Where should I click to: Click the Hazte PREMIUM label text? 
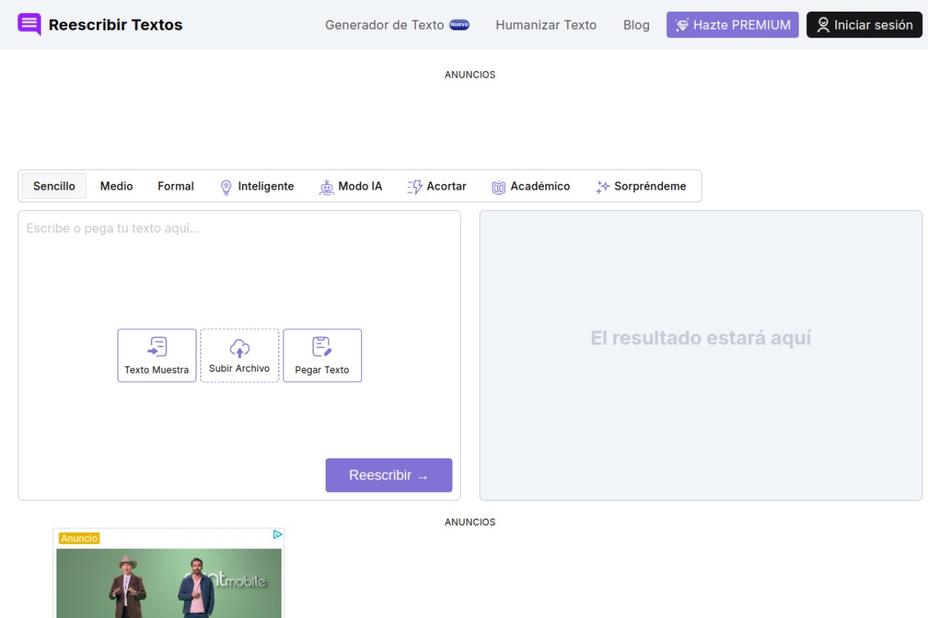(742, 25)
